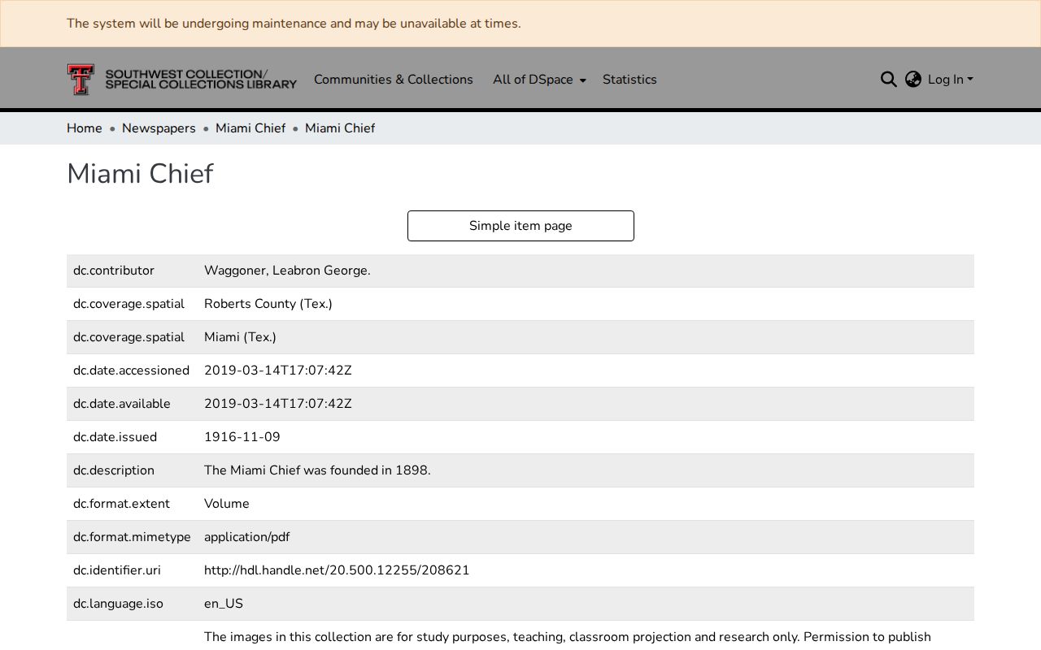Screen dimensions: 1041x650
Task: Open the language globe switcher
Action: (x=913, y=80)
